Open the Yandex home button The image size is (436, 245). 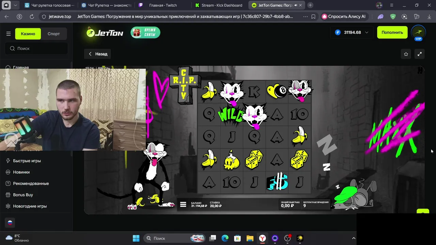tap(19, 16)
